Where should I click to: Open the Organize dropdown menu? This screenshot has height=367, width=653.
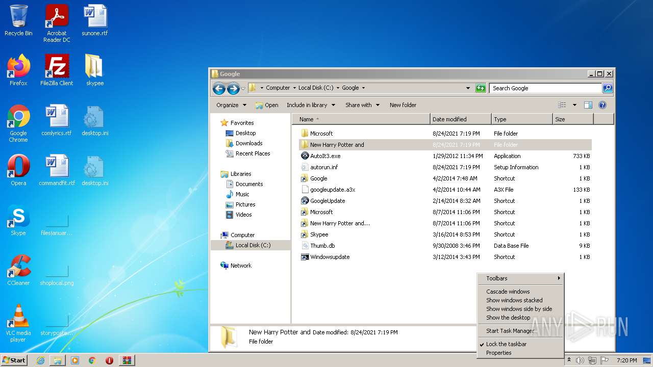tap(231, 105)
